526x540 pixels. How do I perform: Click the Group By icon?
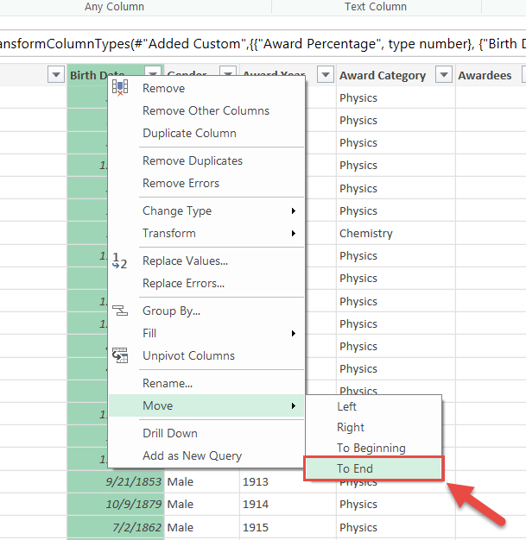point(120,311)
